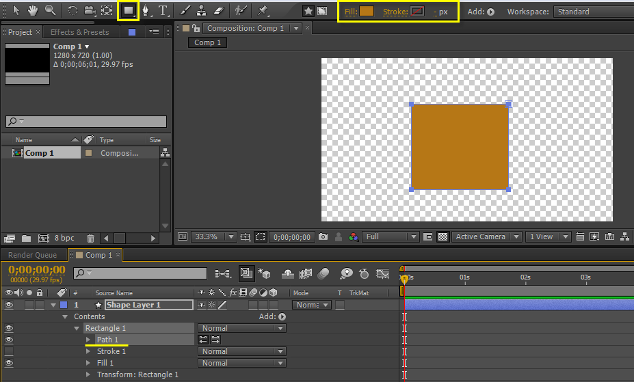Select the Horizontal Type tool
This screenshot has width=634, height=382.
click(x=163, y=11)
